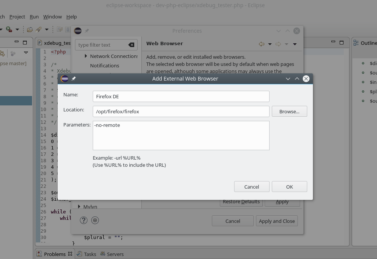Click Cancel in the Preferences window
377x259 pixels.
[x=233, y=221]
